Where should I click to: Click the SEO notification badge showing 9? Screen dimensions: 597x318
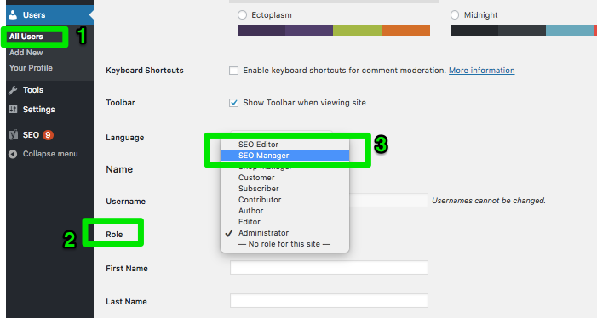(x=48, y=135)
